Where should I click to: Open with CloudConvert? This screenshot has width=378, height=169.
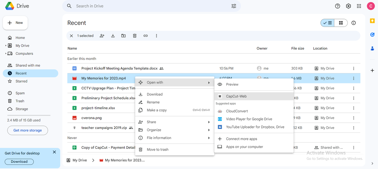254,111
